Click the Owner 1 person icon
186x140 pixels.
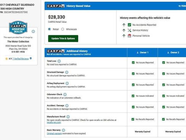[x=138, y=52]
